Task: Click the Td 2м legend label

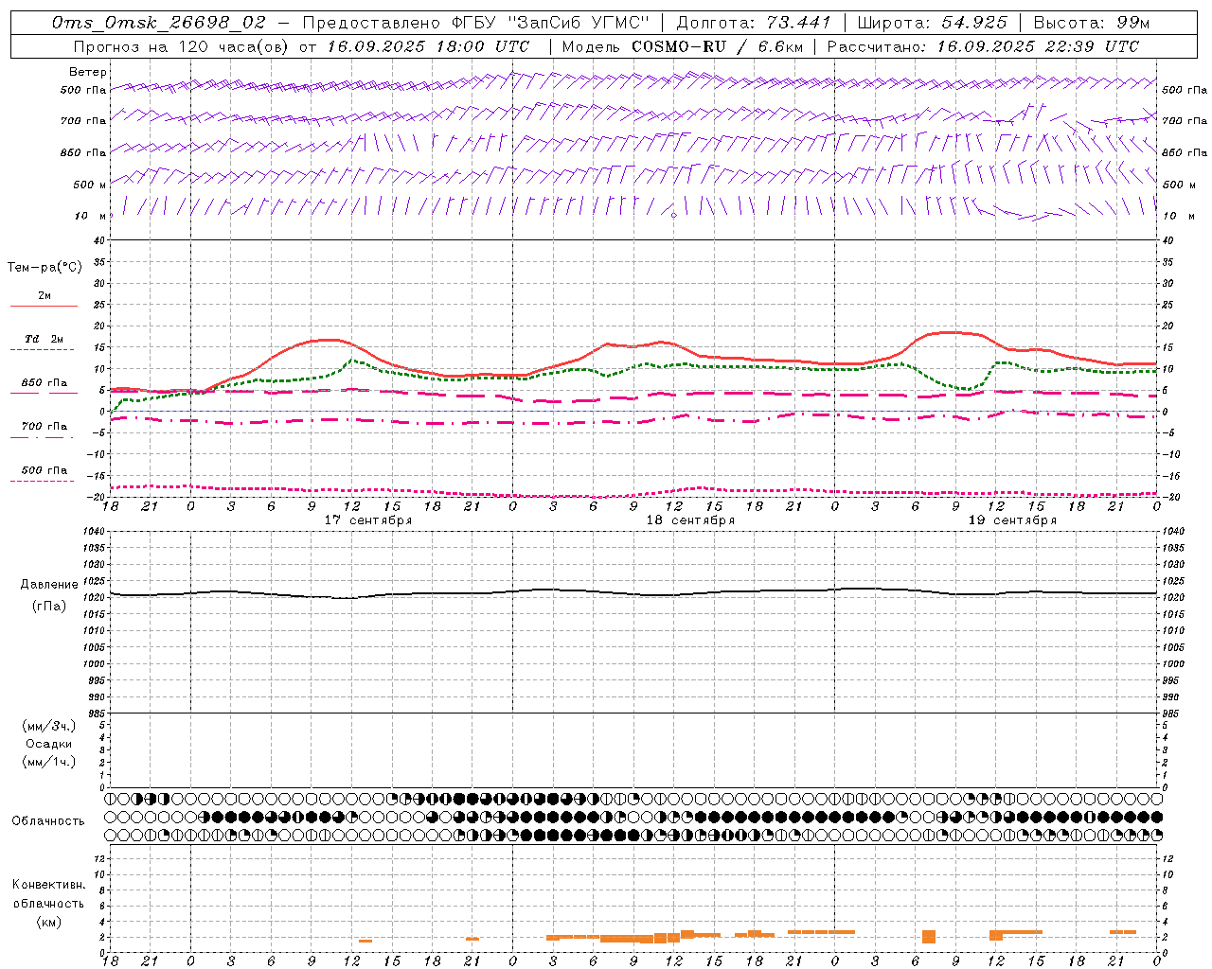Action: click(x=45, y=339)
